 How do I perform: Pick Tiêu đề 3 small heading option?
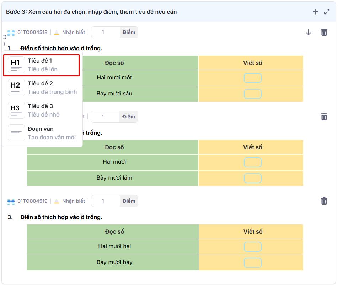[x=42, y=111]
